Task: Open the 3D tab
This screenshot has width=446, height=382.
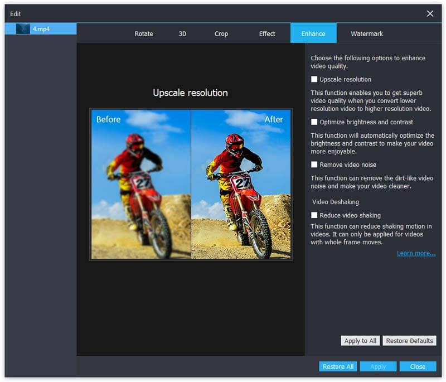Action: [182, 33]
